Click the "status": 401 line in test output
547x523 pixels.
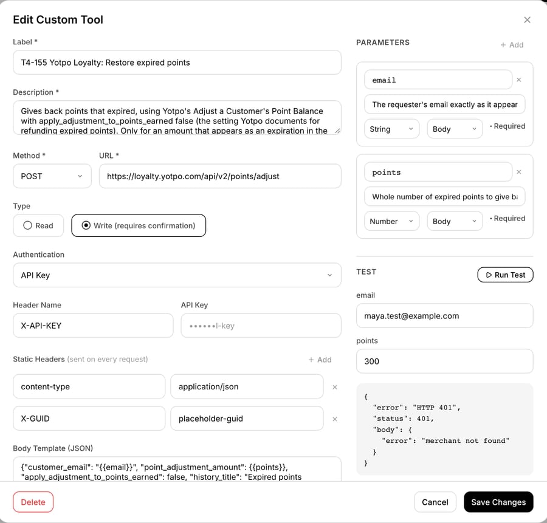pos(404,419)
